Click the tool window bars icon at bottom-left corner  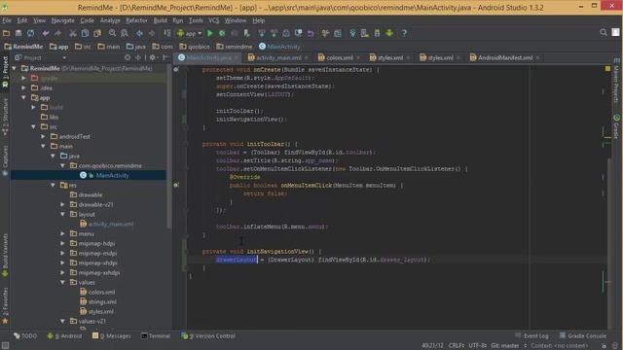tap(5, 346)
